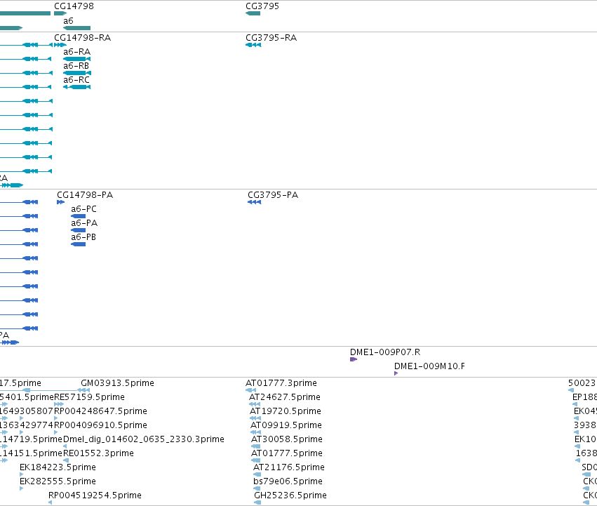Select the a6-PB CDS bar
This screenshot has height=506, width=597.
click(78, 244)
